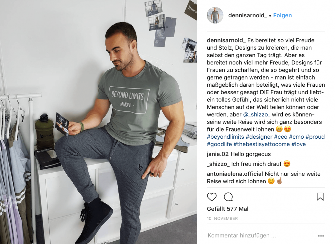Open comments via speech bubble icon
335x244 pixels.
[228, 197]
